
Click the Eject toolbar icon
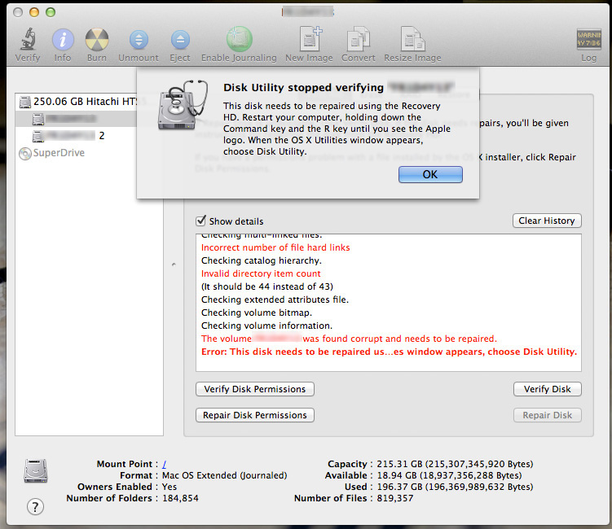180,40
